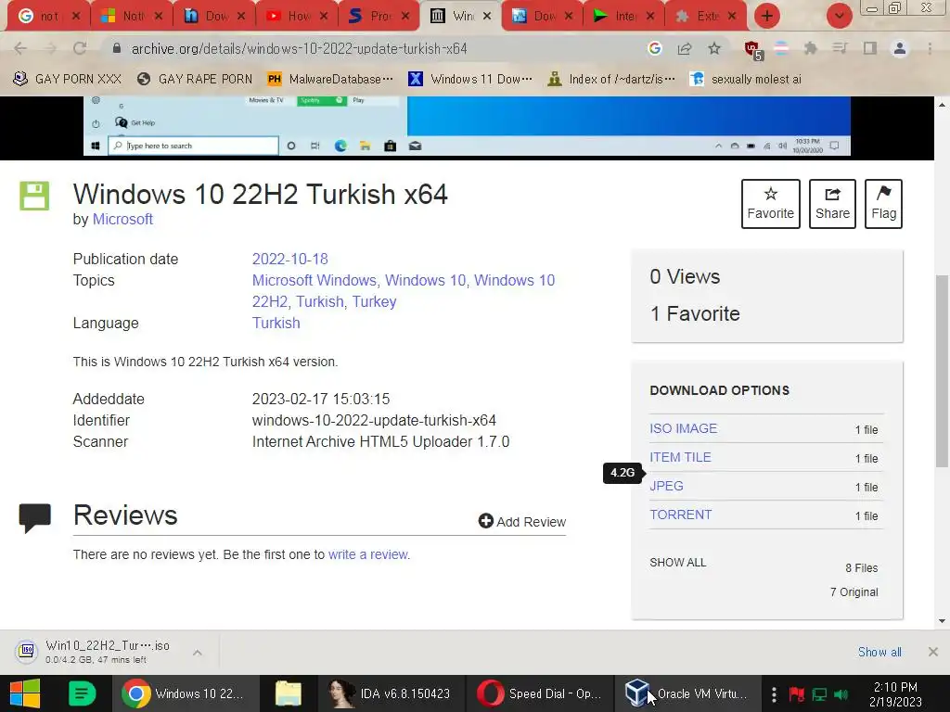View site security info via lock icon
Image resolution: width=950 pixels, height=712 pixels.
(x=116, y=48)
